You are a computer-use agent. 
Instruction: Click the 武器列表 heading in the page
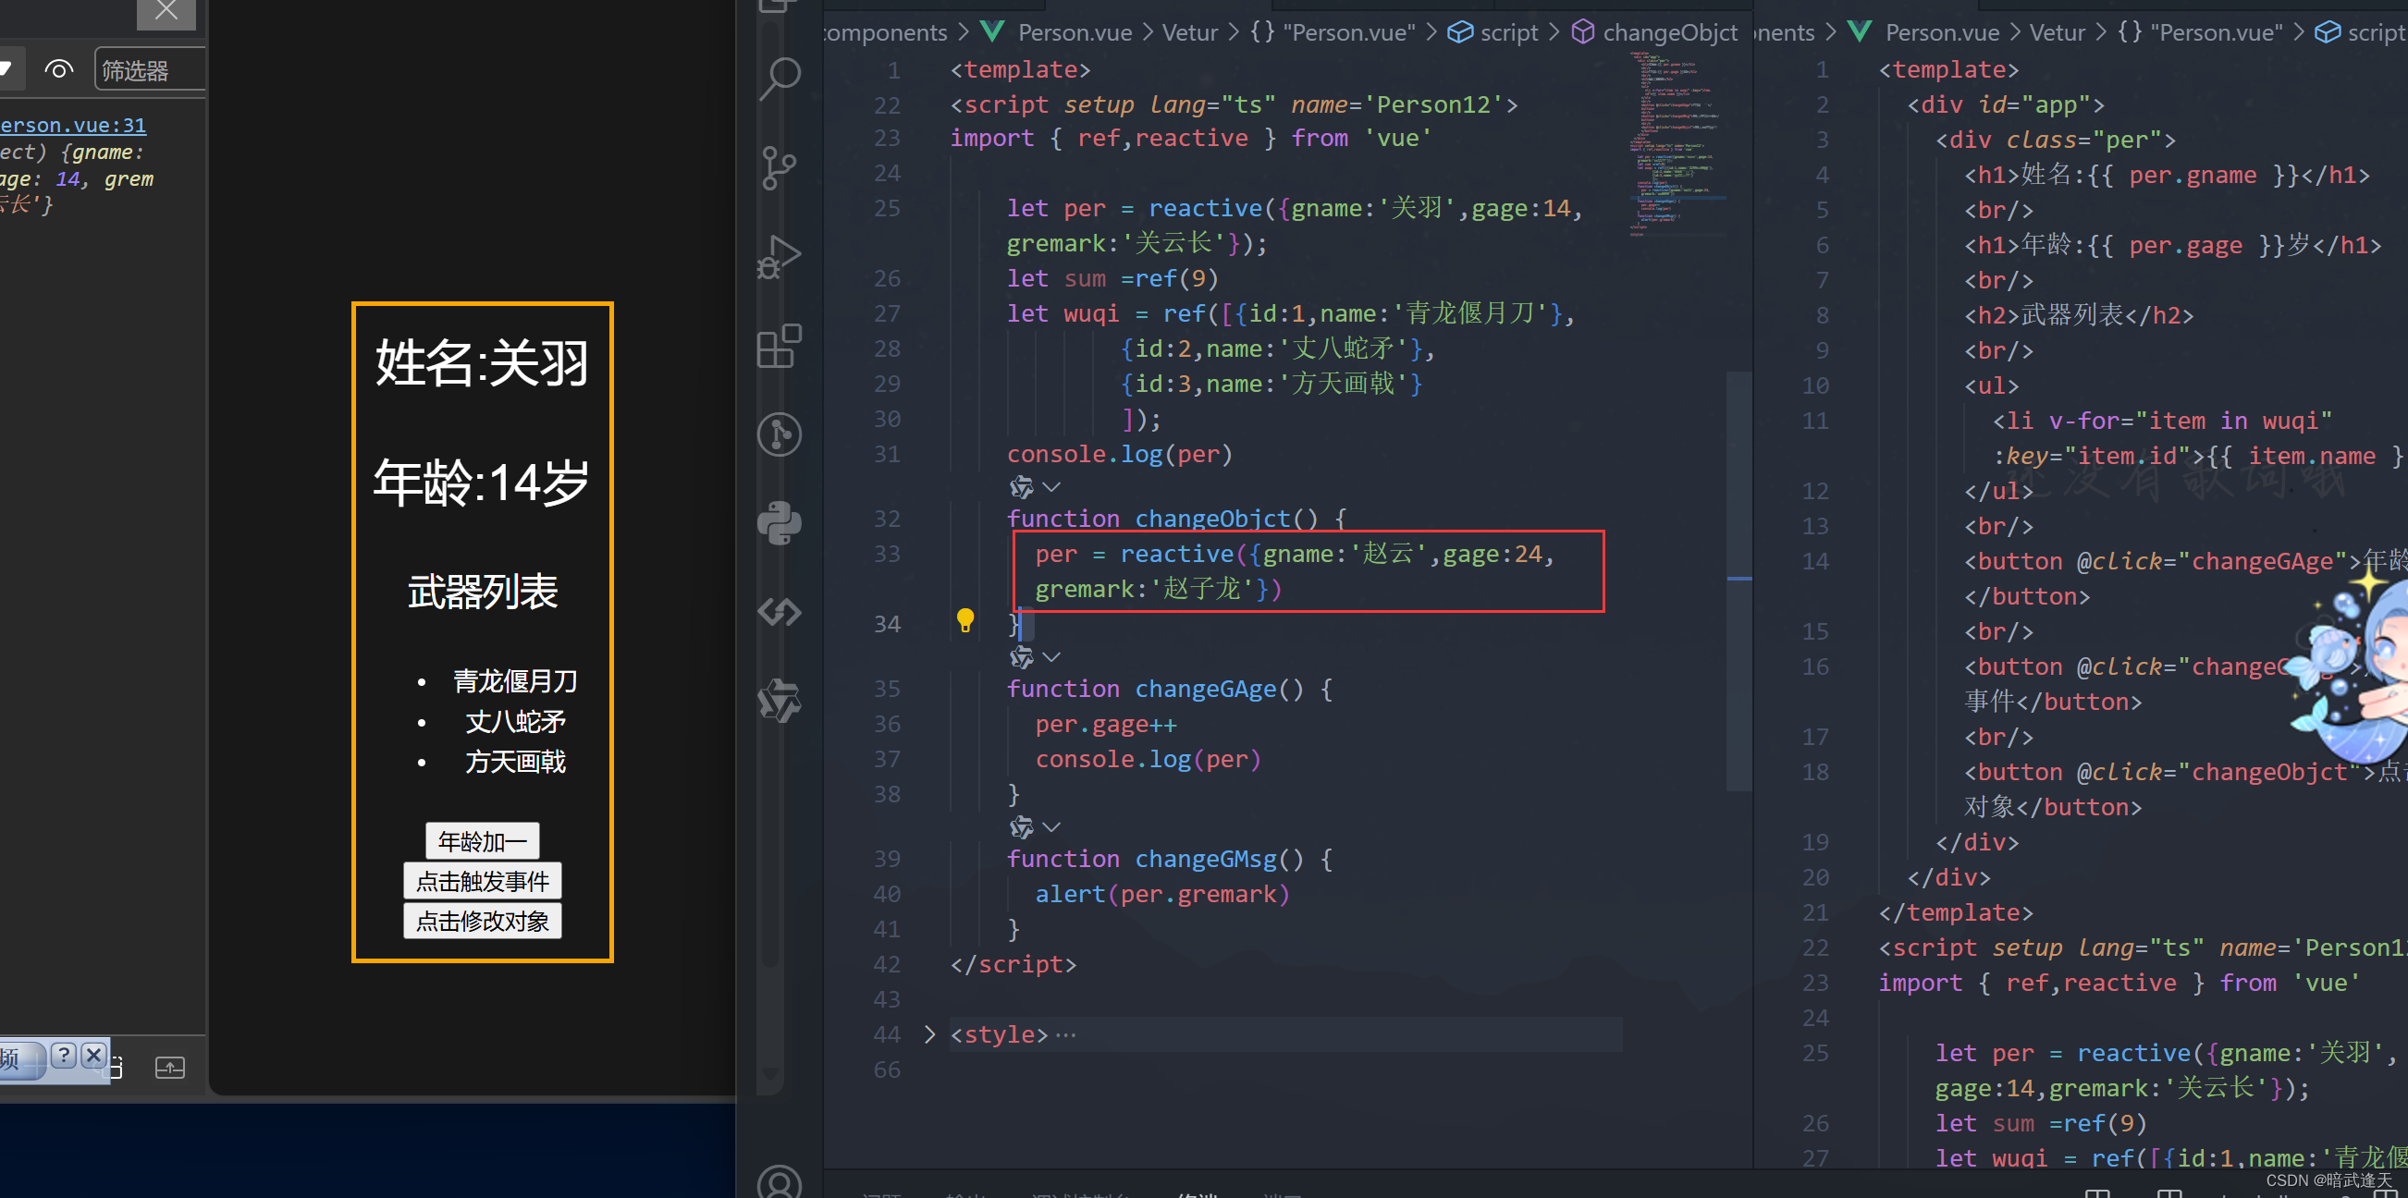[483, 592]
